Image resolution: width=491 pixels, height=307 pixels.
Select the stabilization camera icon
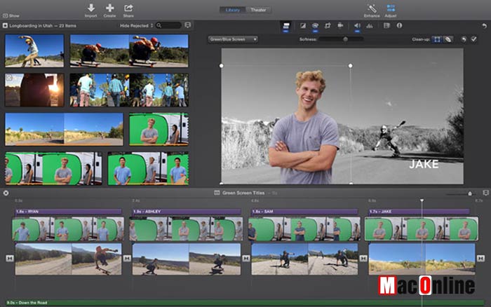340,25
